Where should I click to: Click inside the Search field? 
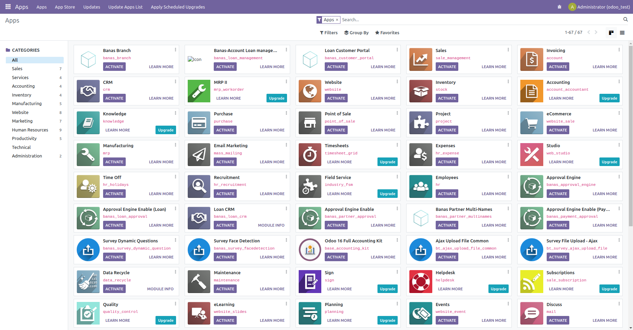pyautogui.click(x=411, y=20)
